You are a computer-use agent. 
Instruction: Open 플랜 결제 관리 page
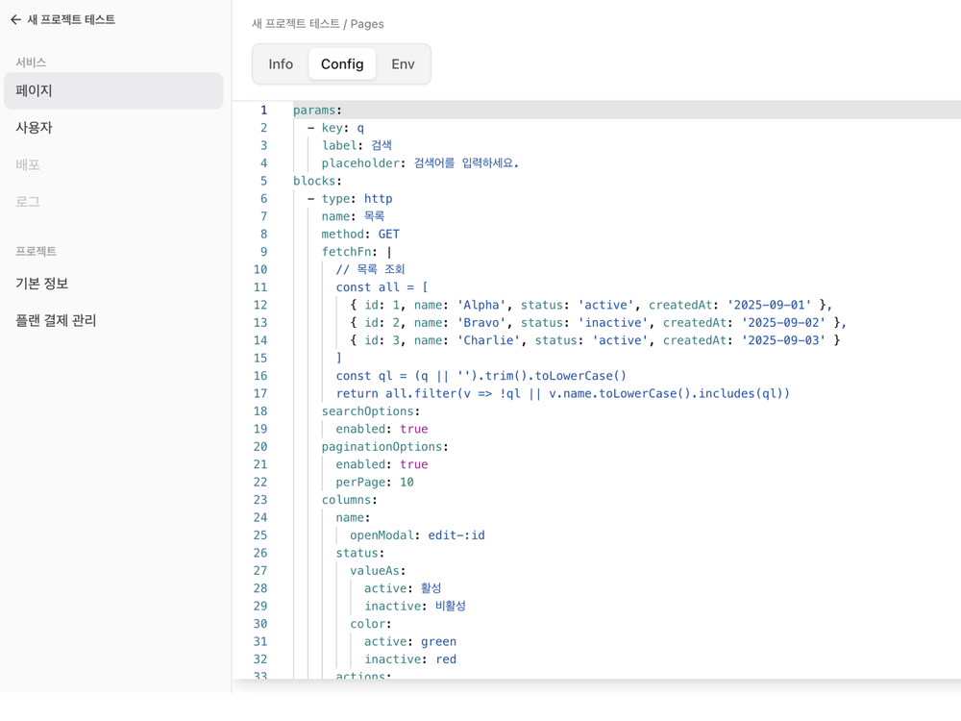[x=56, y=320]
